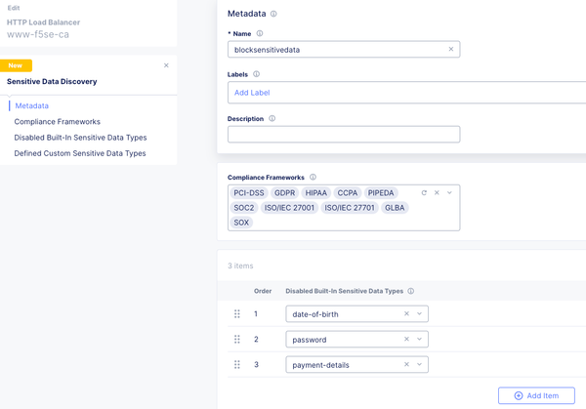Clear the date-of-birth selection

point(406,314)
